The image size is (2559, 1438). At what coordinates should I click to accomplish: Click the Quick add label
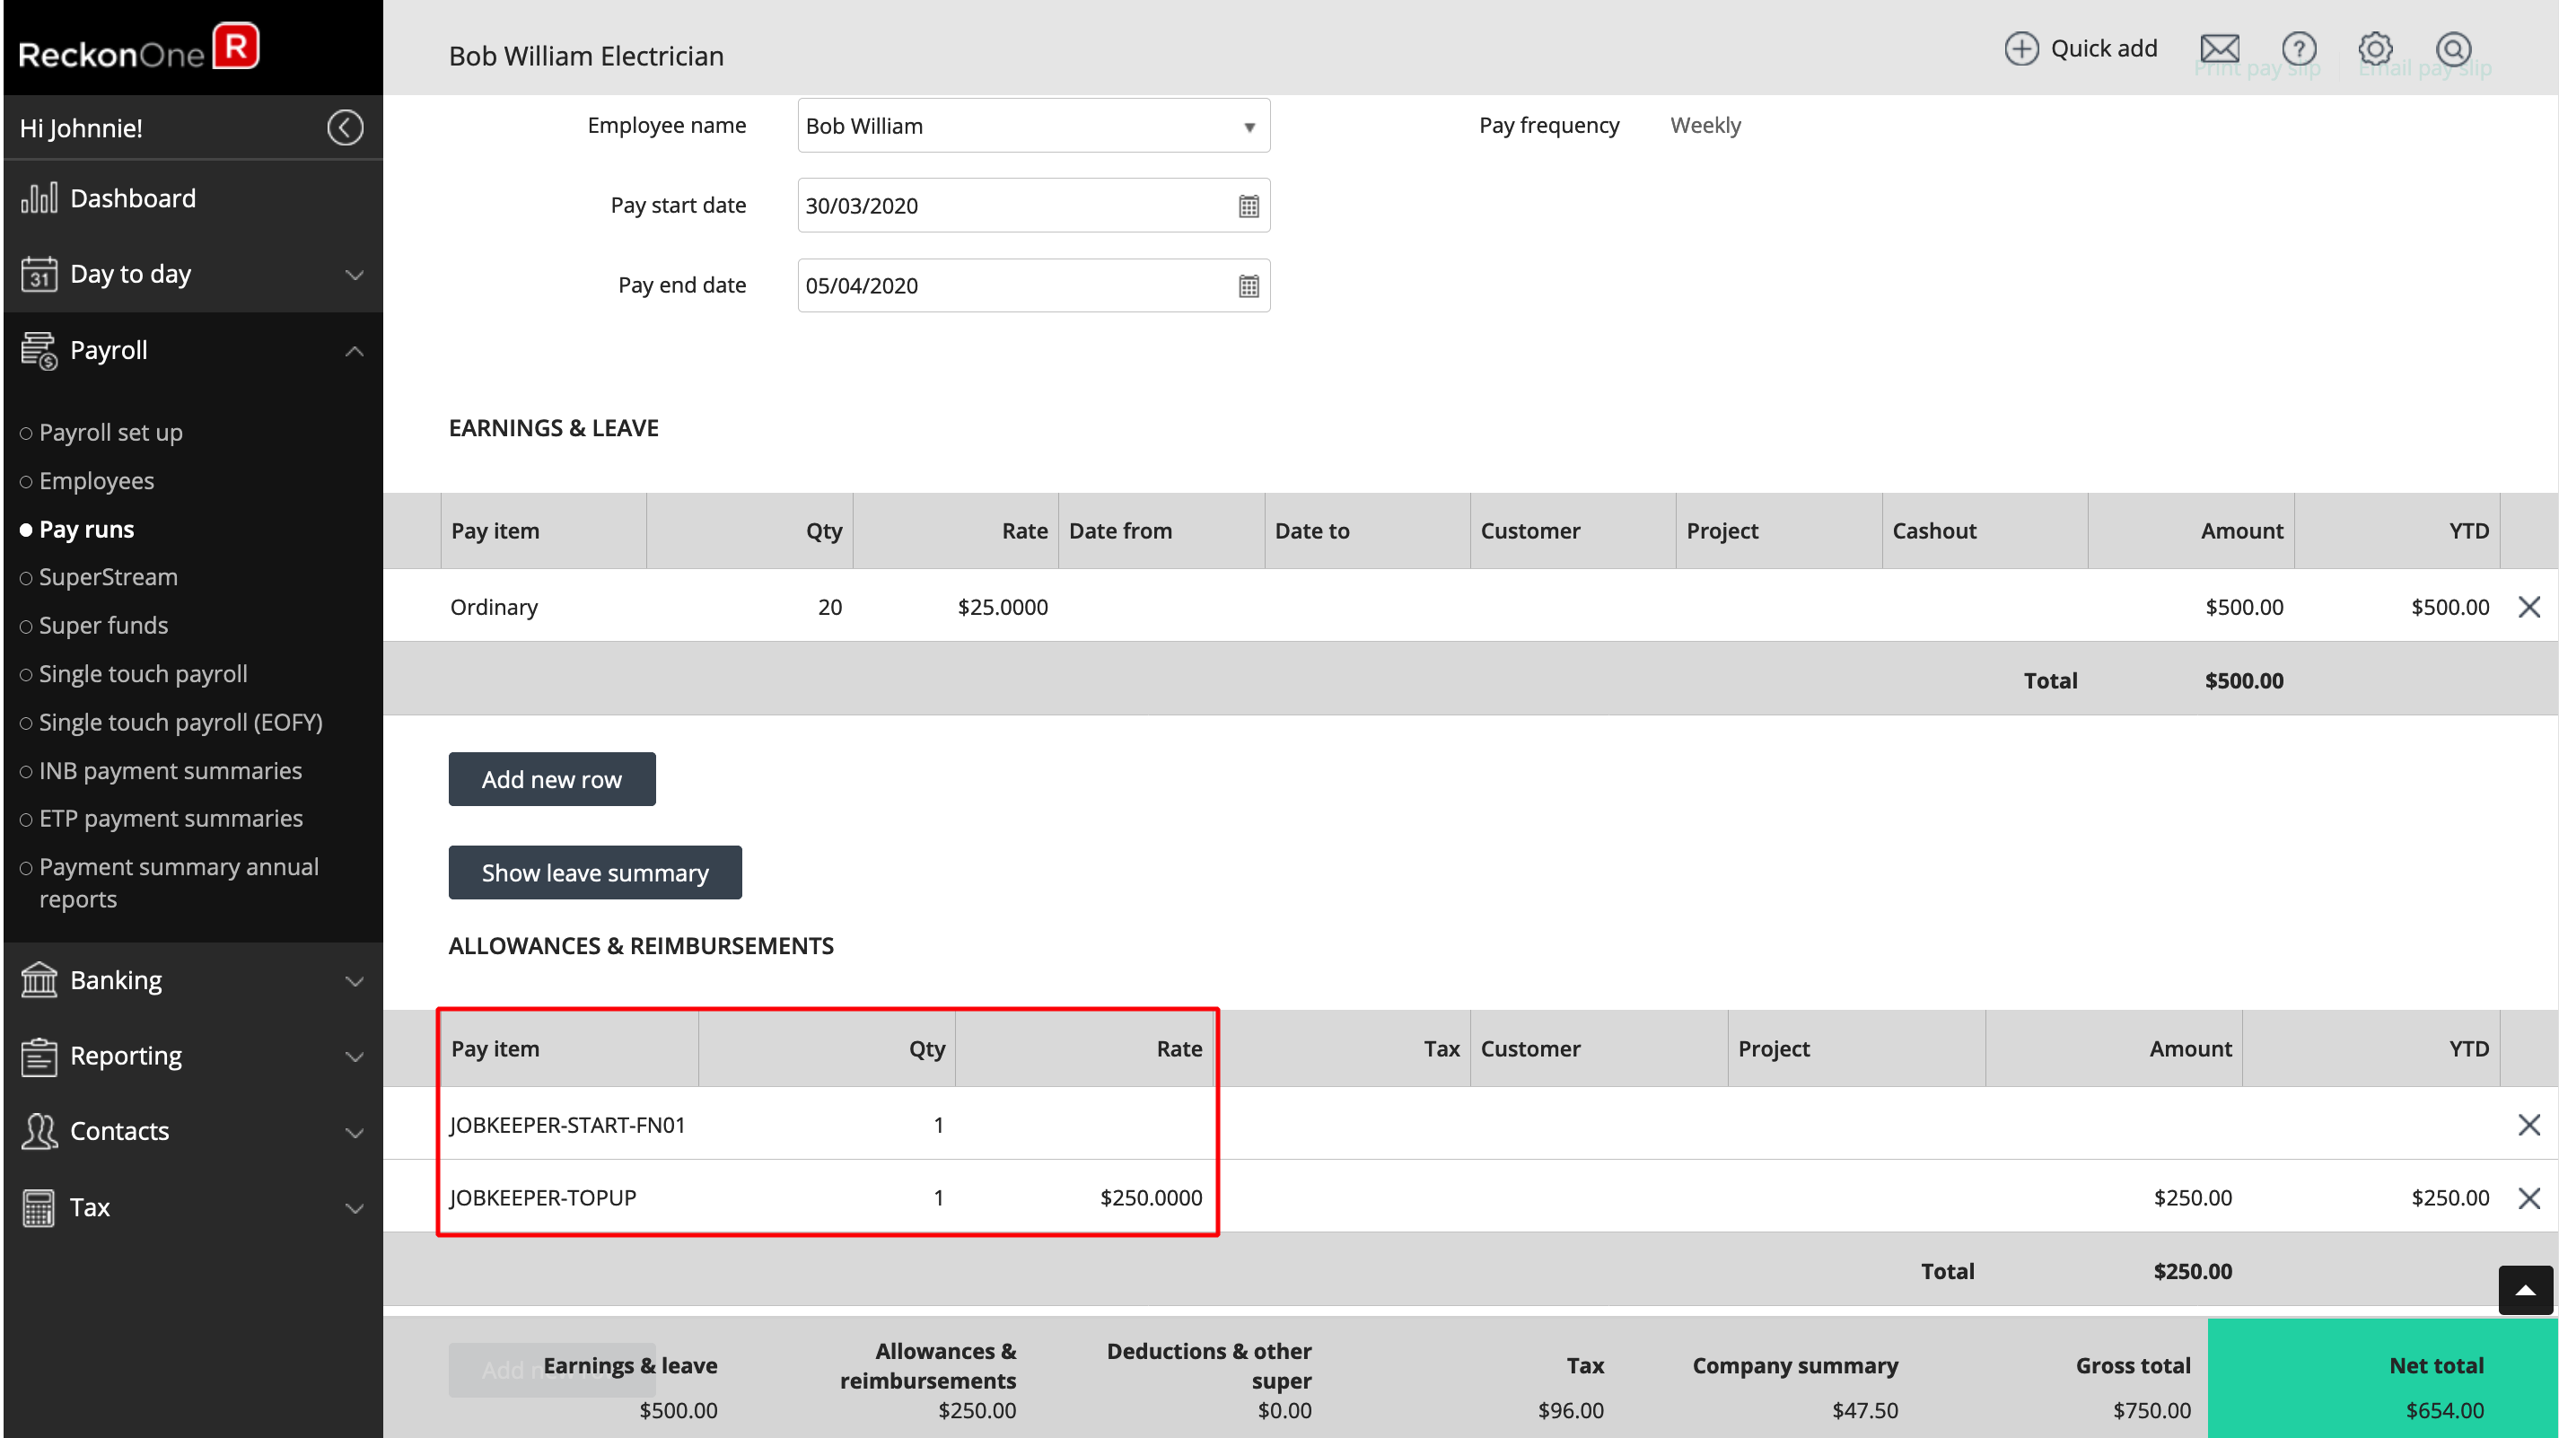(x=2104, y=48)
